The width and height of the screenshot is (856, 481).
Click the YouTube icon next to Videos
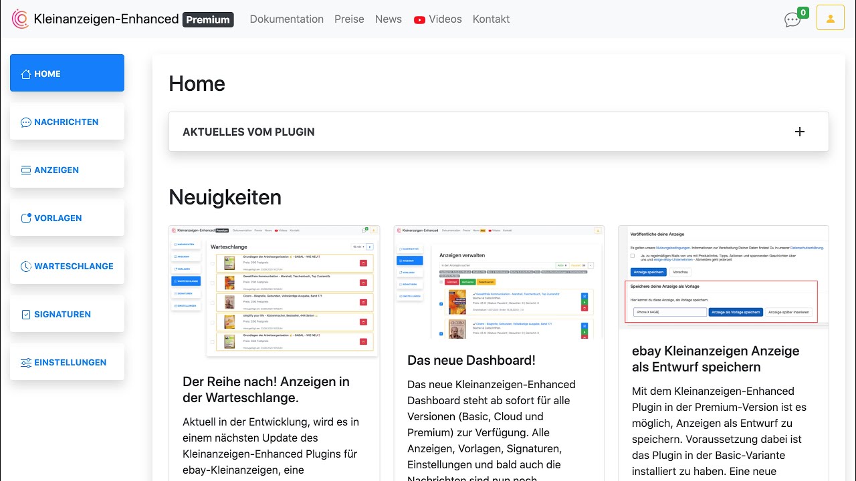(419, 20)
